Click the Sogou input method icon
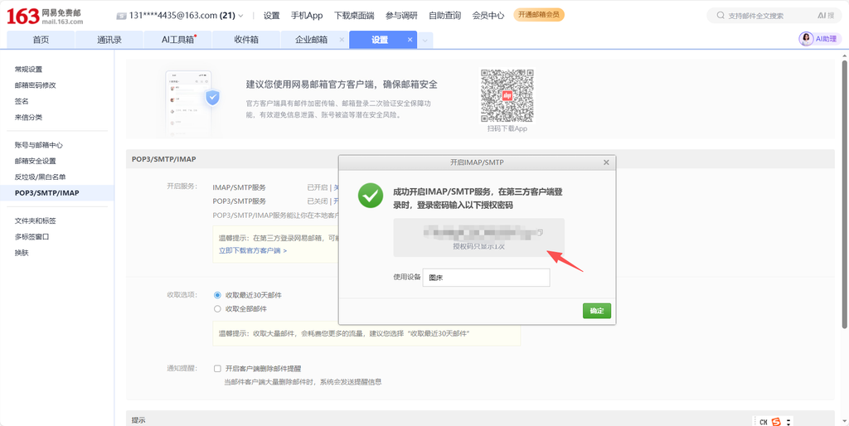The image size is (849, 426). click(x=776, y=422)
